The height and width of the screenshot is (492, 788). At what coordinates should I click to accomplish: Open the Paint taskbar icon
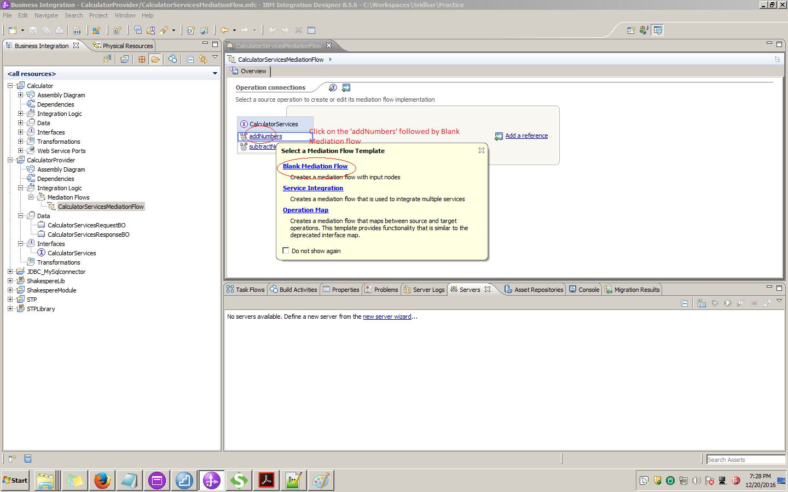[x=321, y=481]
